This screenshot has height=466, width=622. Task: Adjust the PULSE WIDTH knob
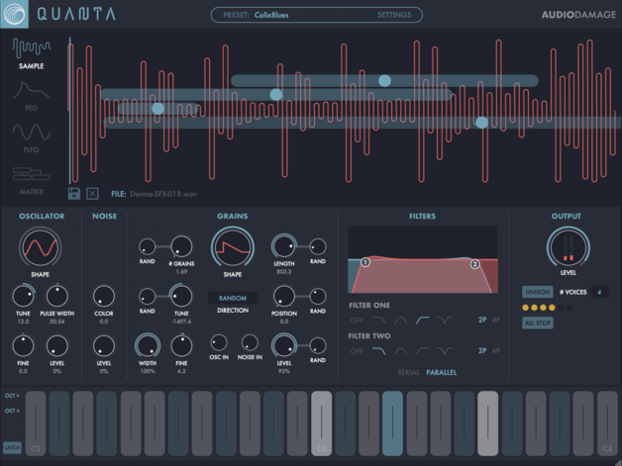pyautogui.click(x=57, y=296)
